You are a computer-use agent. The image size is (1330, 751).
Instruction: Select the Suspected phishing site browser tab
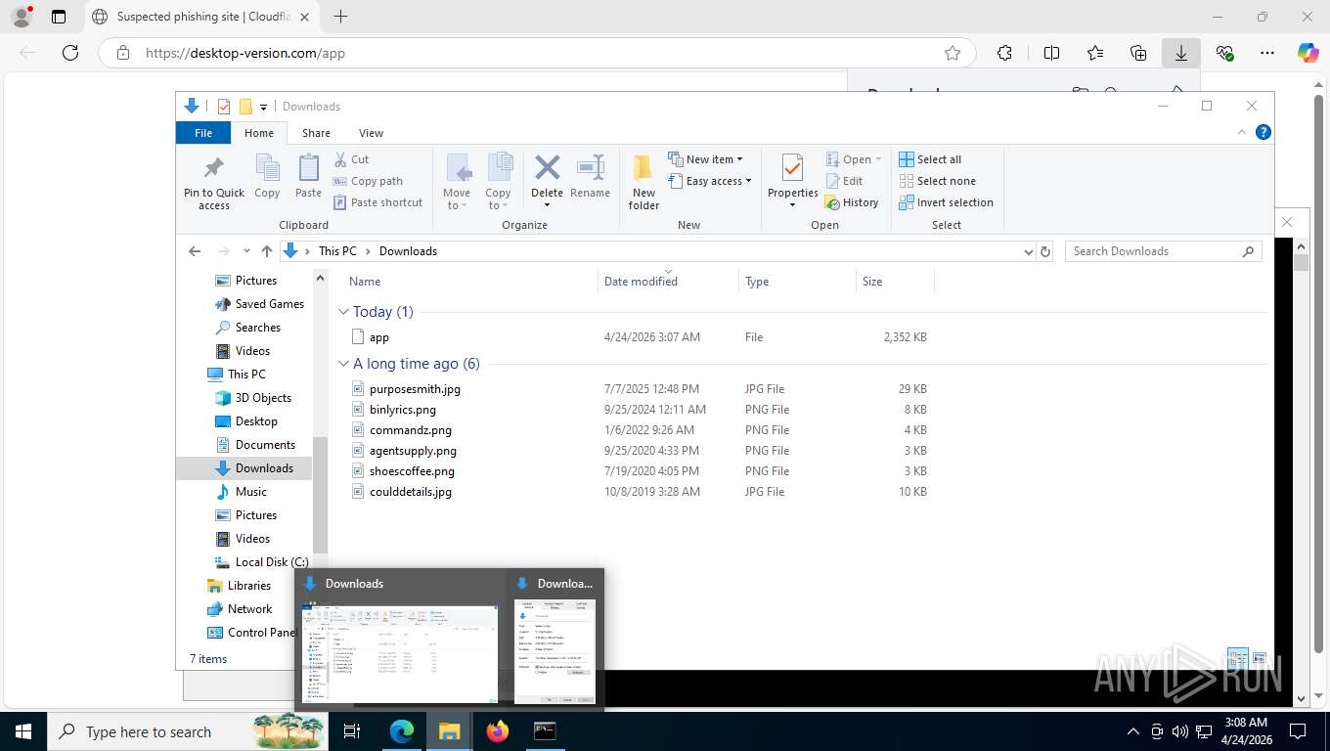point(200,17)
